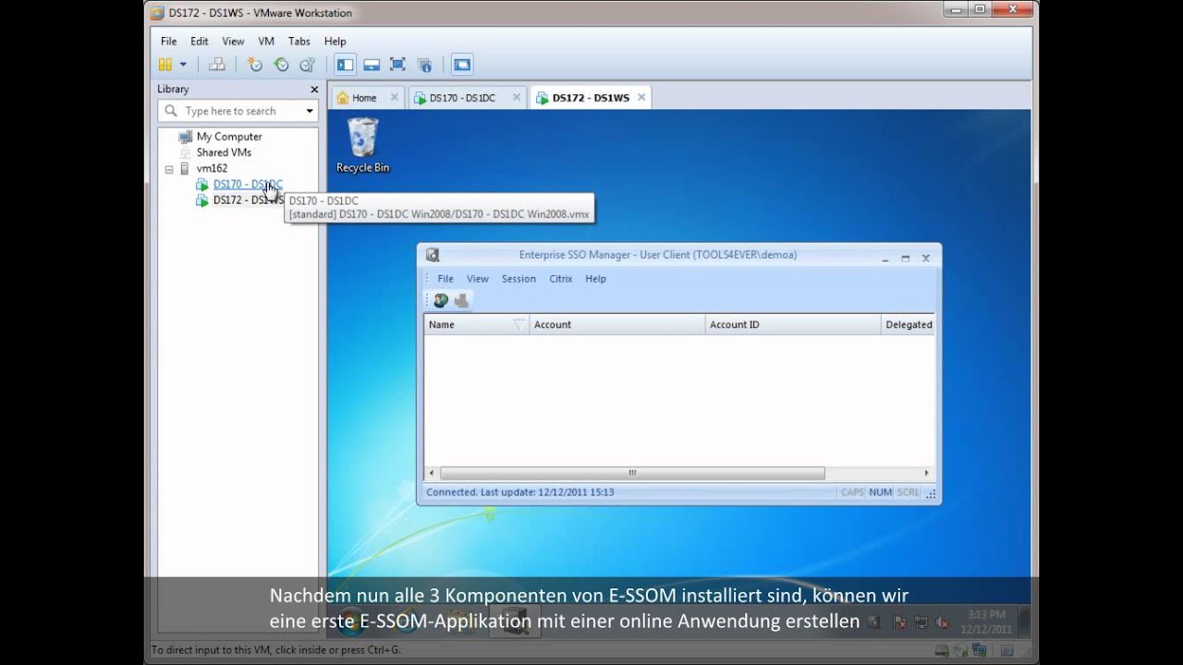Open the Citrix menu
1183x665 pixels.
coord(561,279)
